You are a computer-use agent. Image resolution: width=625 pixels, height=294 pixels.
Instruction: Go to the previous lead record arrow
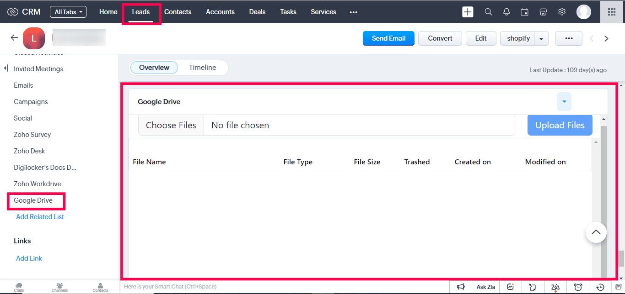pyautogui.click(x=591, y=38)
